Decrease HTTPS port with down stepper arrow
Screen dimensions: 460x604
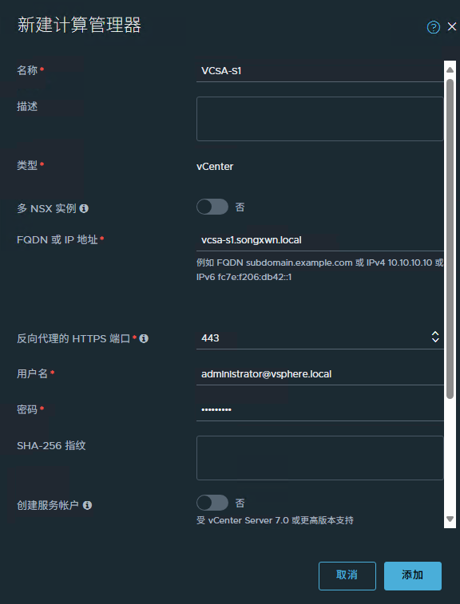[435, 340]
